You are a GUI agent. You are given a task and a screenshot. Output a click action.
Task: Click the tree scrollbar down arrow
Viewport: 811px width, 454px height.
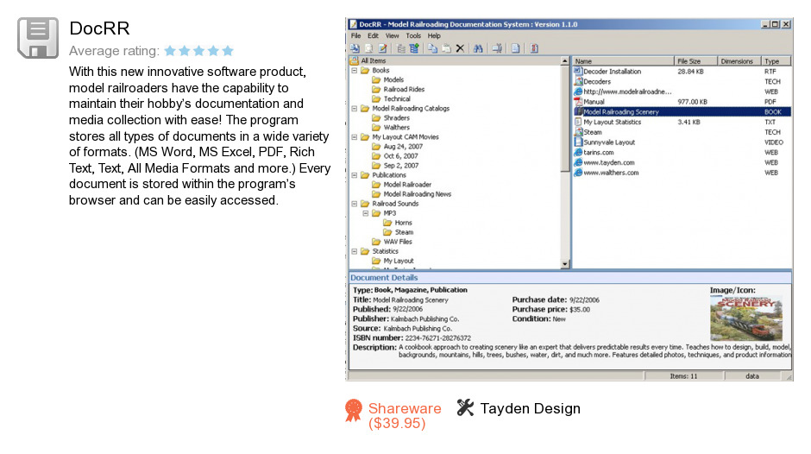pos(565,264)
